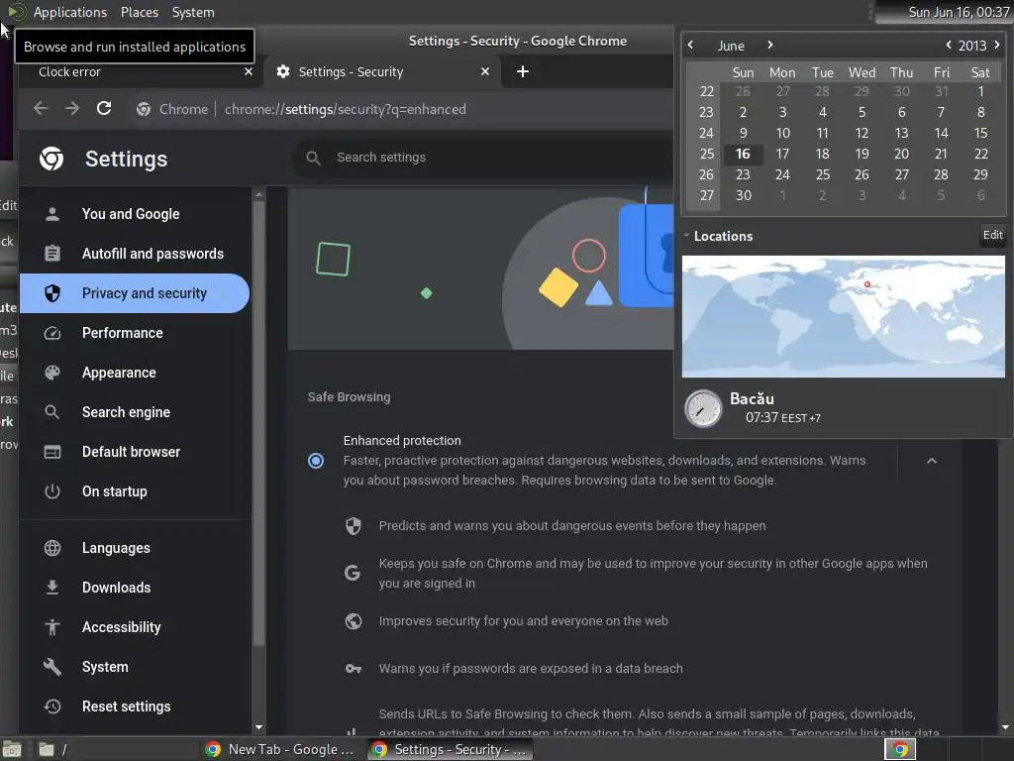Click the Search engine magnifier icon
1014x761 pixels.
pyautogui.click(x=52, y=412)
